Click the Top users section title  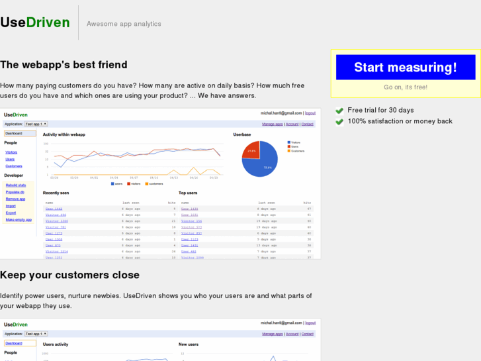[188, 193]
